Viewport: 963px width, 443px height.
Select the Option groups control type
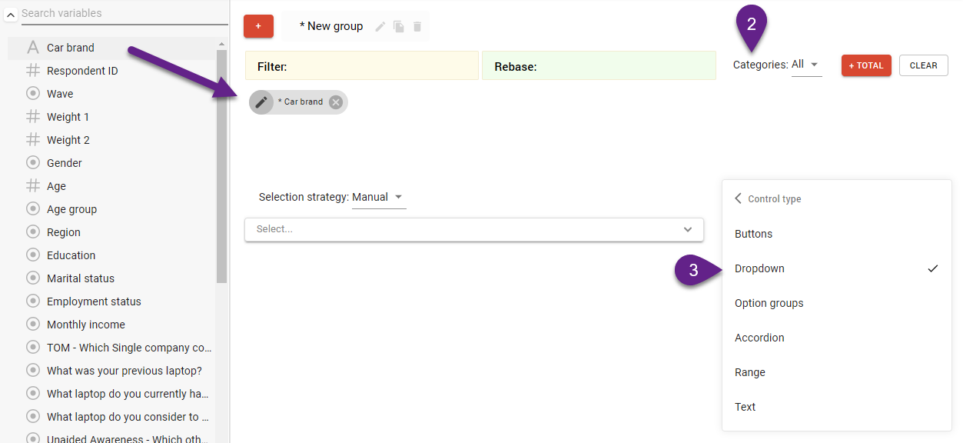(x=769, y=303)
